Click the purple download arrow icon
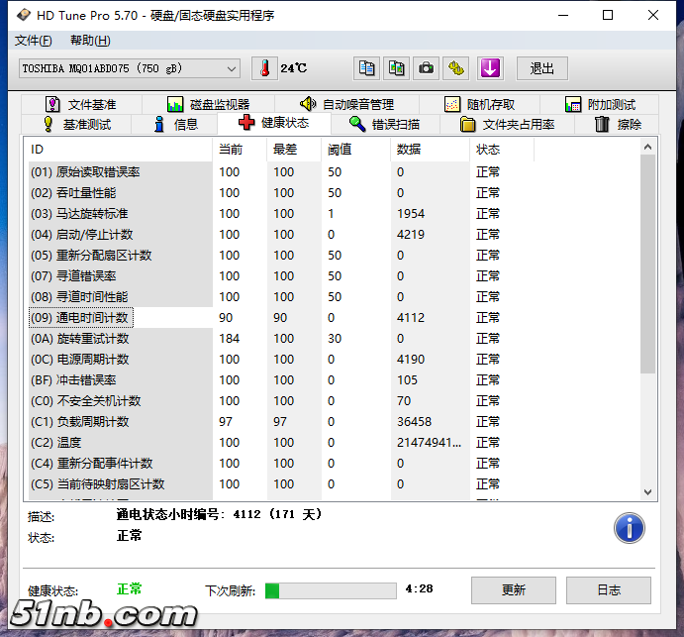The width and height of the screenshot is (684, 637). 491,68
